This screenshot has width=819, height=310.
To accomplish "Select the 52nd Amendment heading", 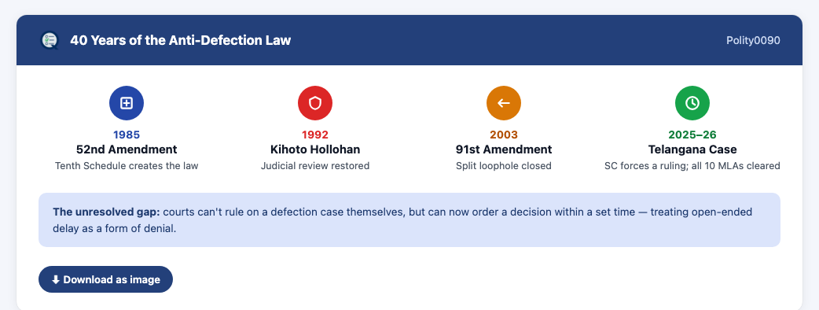I will [127, 149].
